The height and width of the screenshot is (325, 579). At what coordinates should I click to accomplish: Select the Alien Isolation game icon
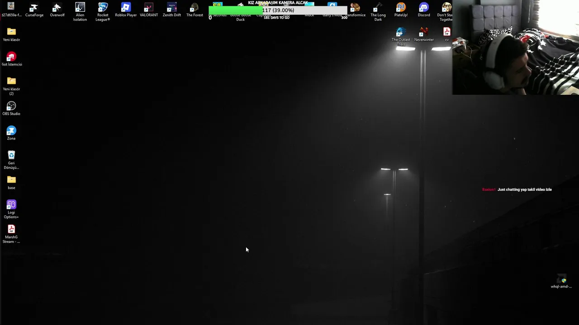coord(80,12)
